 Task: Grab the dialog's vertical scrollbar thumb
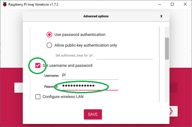click(167, 48)
